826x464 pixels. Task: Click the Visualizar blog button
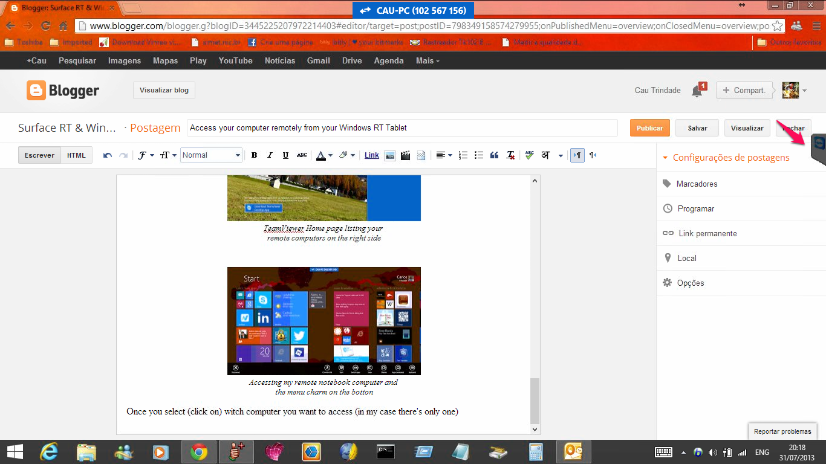pos(164,90)
